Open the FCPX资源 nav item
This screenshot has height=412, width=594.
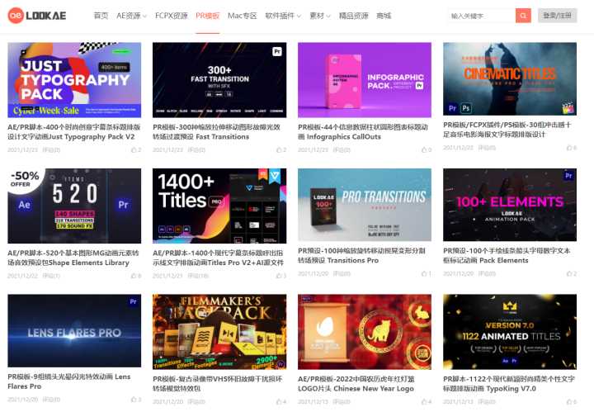172,16
